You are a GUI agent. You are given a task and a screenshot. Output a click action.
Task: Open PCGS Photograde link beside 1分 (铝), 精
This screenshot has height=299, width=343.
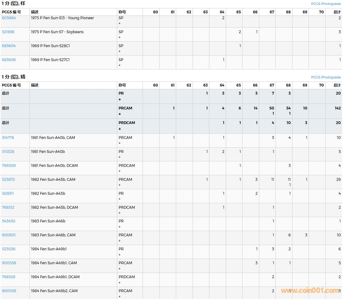coord(326,77)
